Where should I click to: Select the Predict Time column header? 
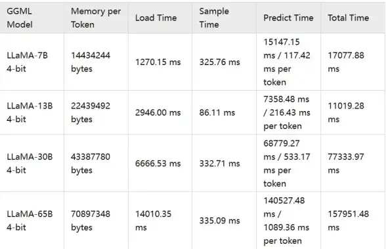289,18
